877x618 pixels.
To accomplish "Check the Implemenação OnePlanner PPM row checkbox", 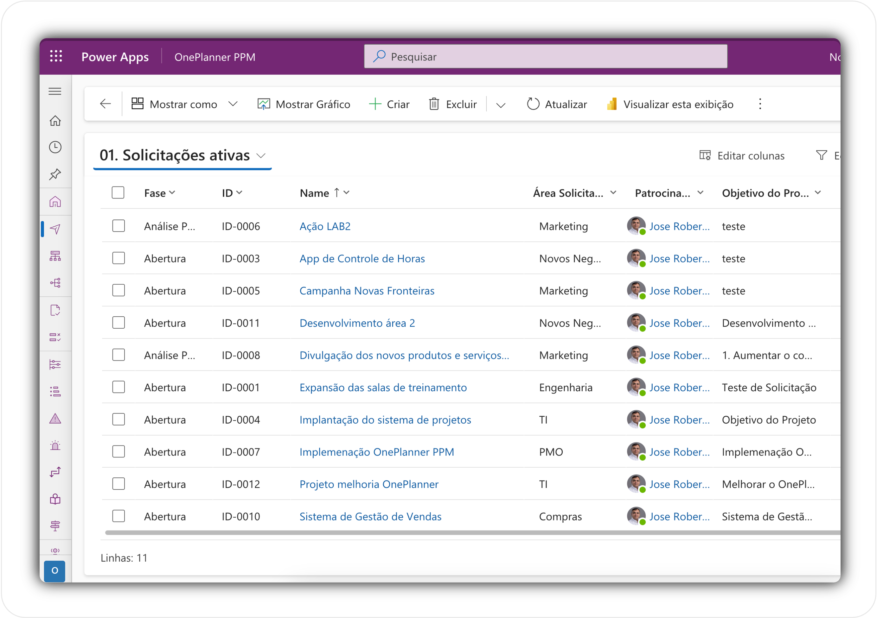I will tap(118, 451).
